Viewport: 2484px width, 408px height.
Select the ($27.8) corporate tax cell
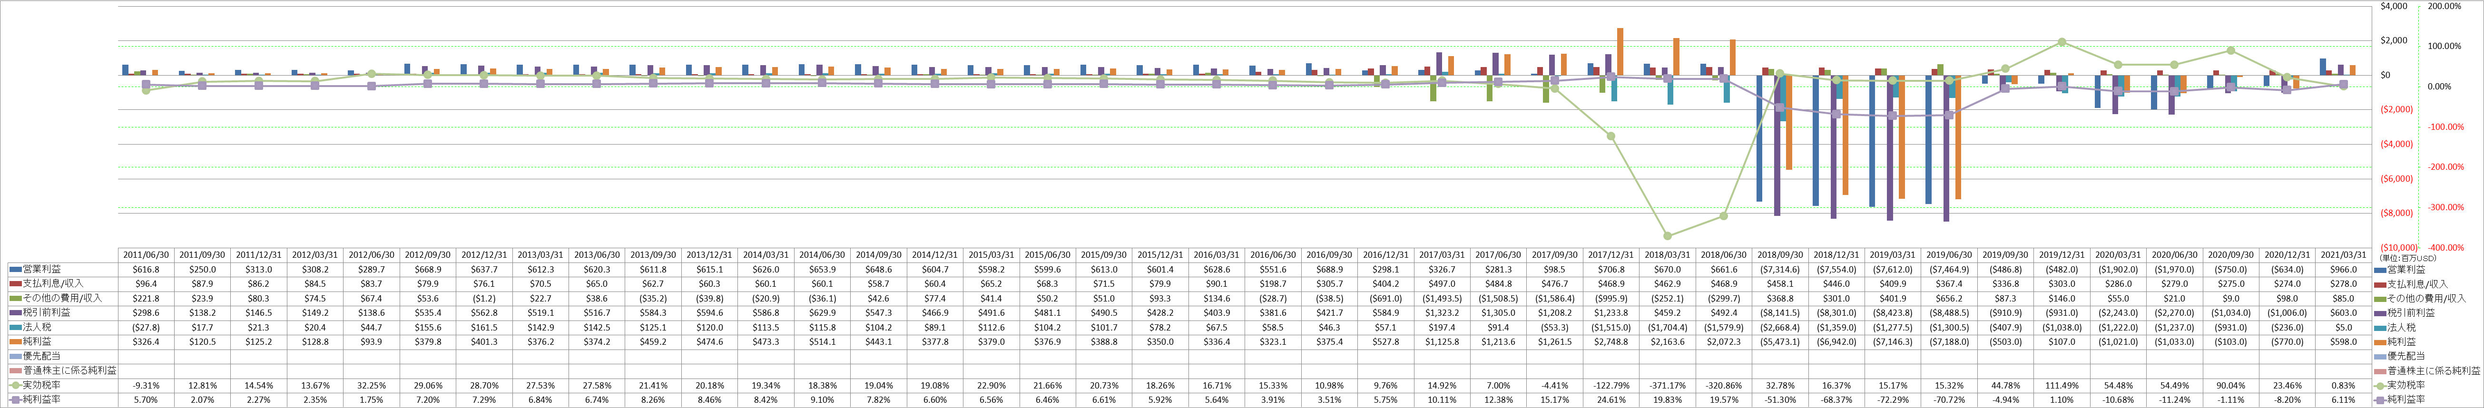(x=146, y=328)
